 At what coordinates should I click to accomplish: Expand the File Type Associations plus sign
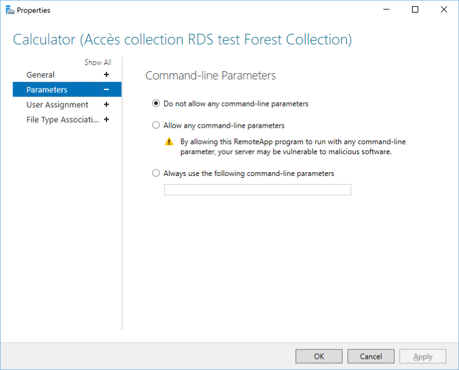point(106,120)
